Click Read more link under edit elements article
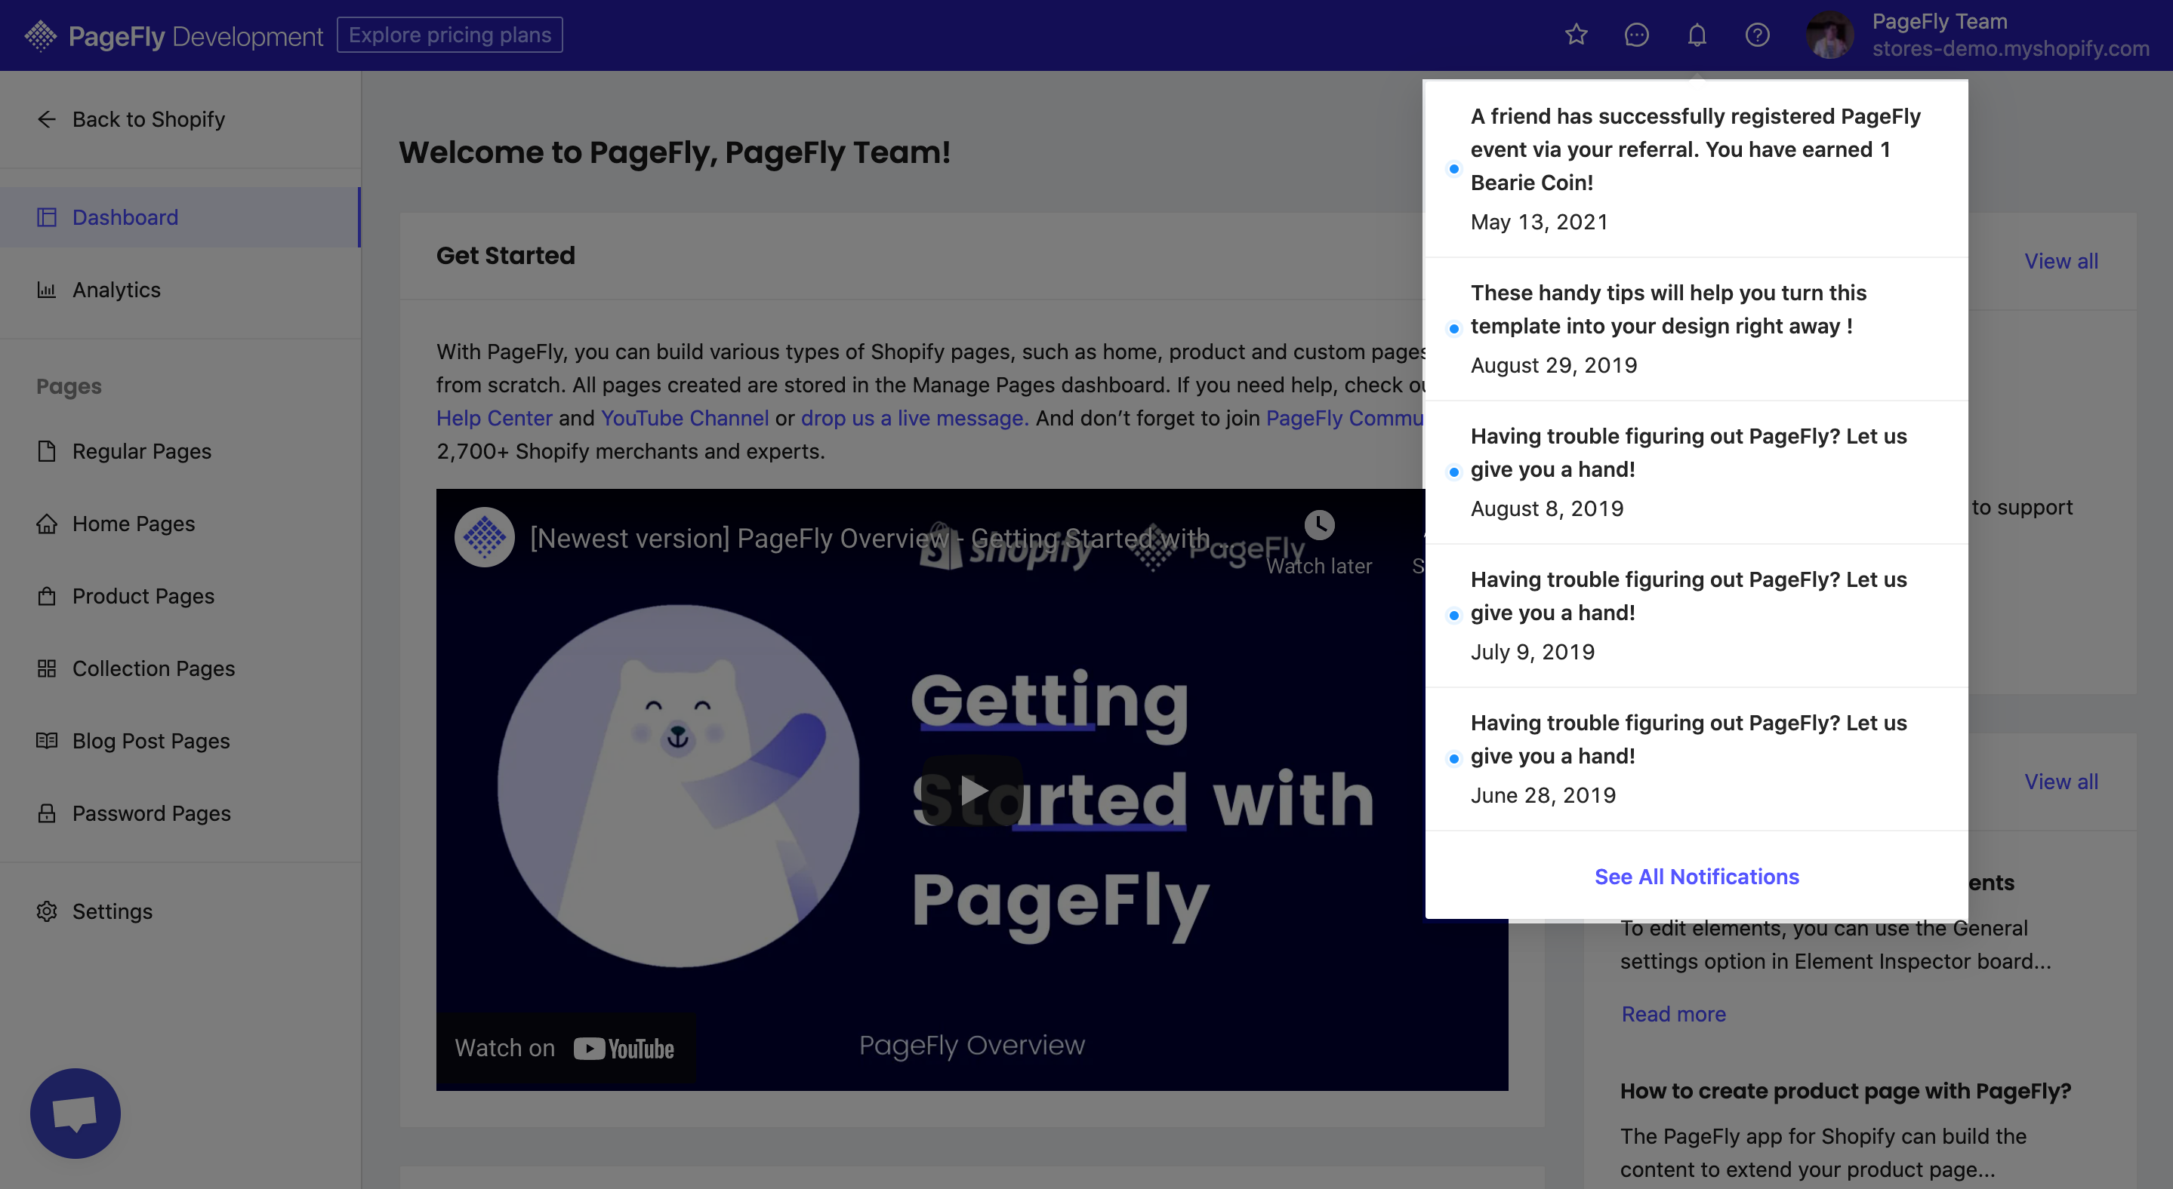 tap(1674, 1014)
